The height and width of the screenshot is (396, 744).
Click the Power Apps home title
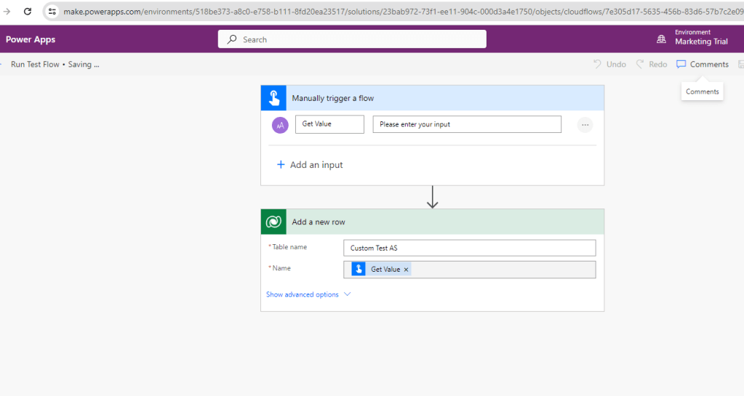(x=31, y=39)
